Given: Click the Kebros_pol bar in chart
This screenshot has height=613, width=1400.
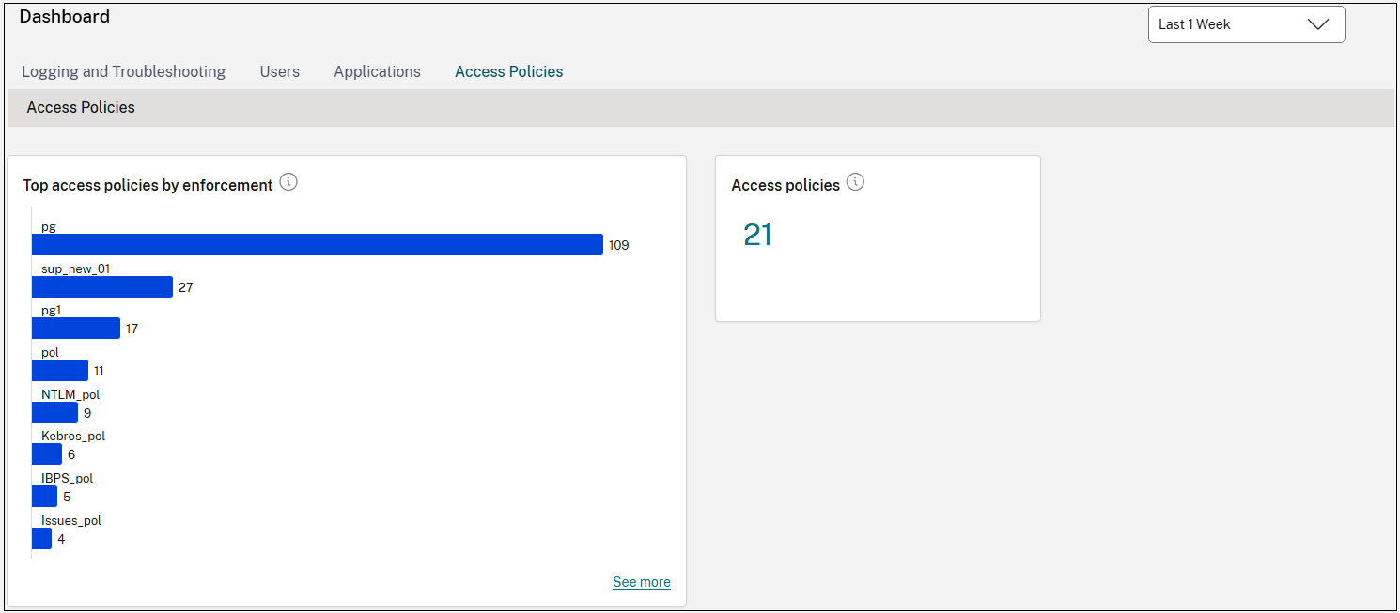Looking at the screenshot, I should tap(47, 454).
